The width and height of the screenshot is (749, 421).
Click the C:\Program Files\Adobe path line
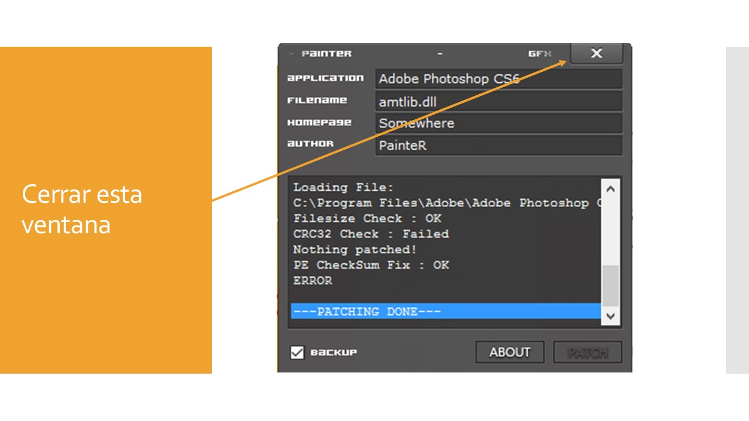point(447,203)
